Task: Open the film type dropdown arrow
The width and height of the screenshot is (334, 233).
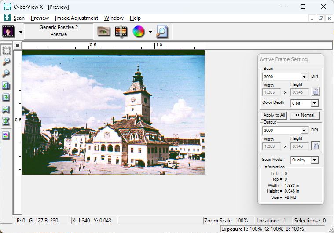Action: (x=21, y=32)
